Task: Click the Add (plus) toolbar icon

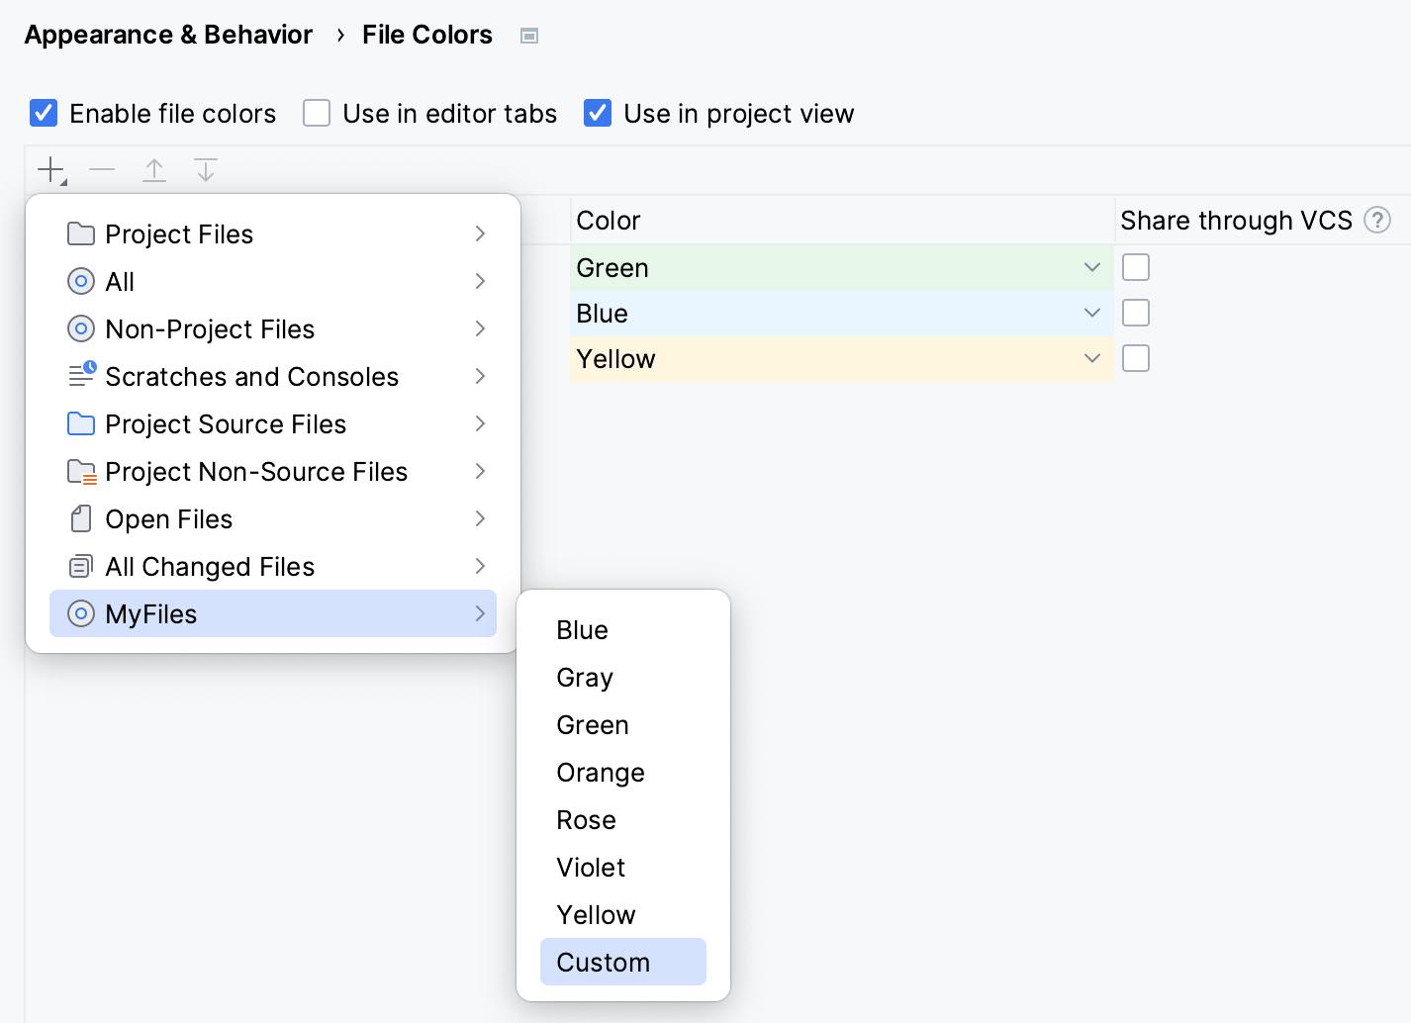Action: [50, 170]
